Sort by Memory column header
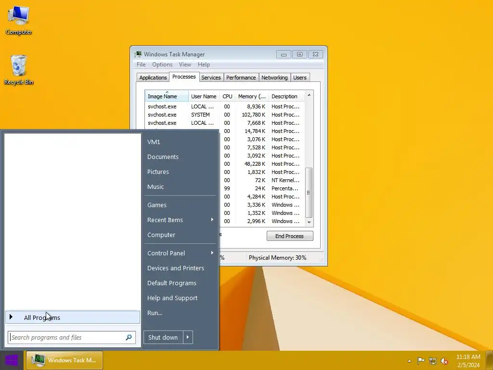493x370 pixels. pyautogui.click(x=252, y=96)
